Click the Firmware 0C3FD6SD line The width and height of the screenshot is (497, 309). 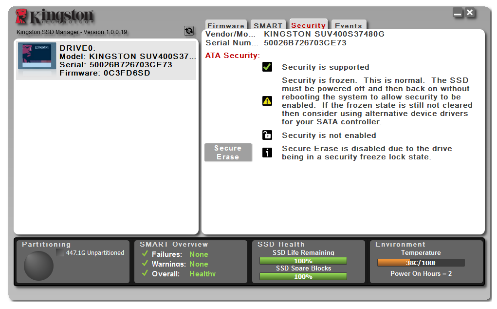pyautogui.click(x=105, y=73)
